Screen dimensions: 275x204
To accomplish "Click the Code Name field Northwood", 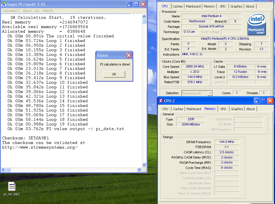I will [197, 21].
